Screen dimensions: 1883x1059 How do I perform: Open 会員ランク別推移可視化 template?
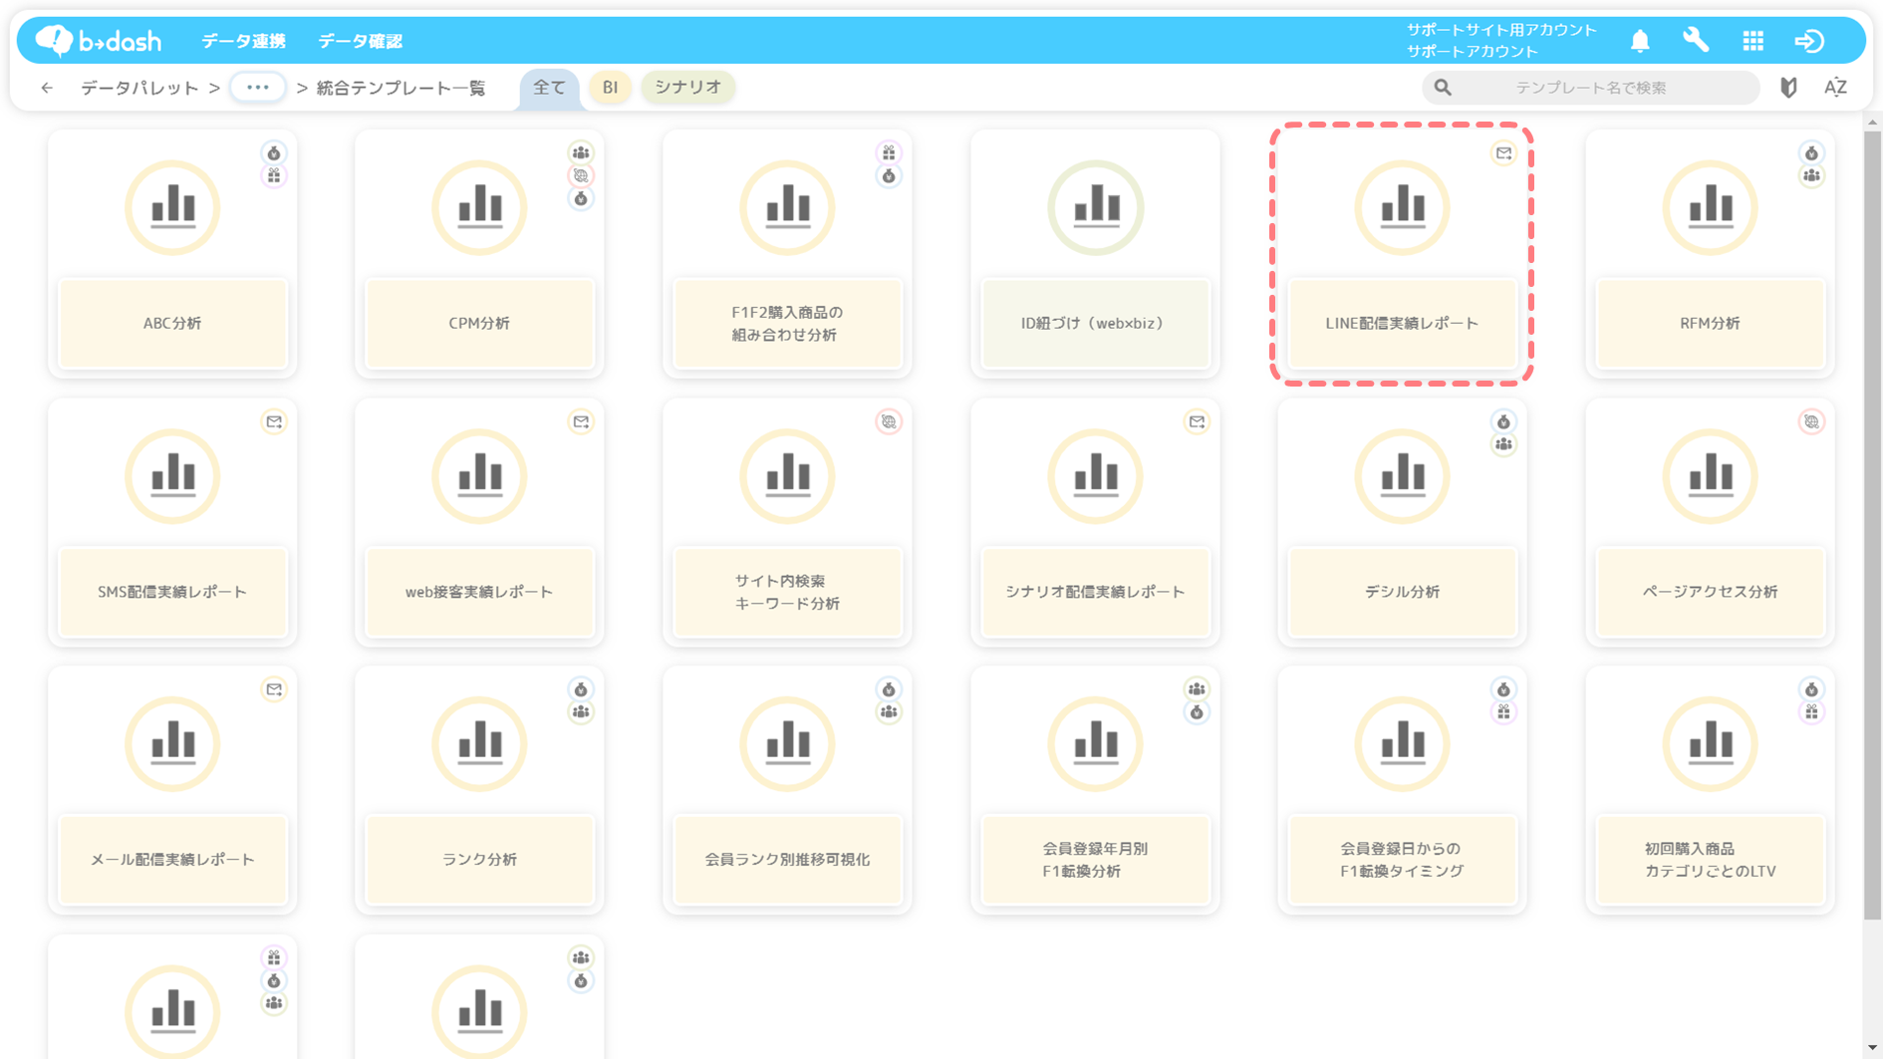pos(787,860)
